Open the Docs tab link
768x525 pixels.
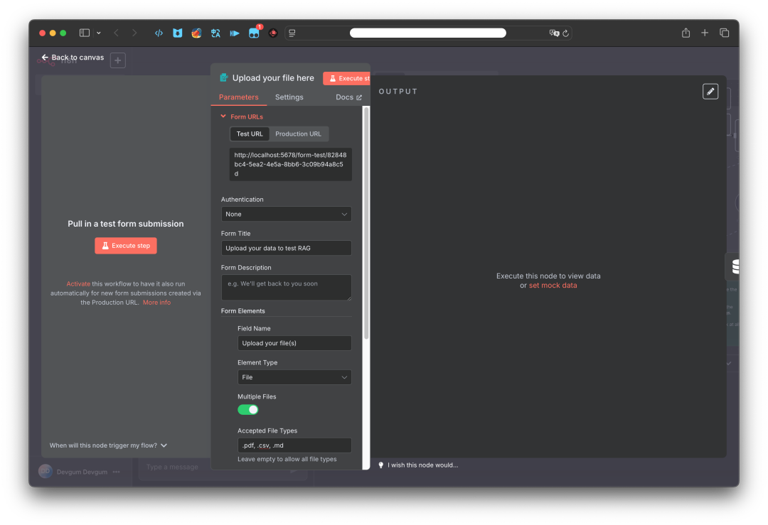[x=348, y=97]
